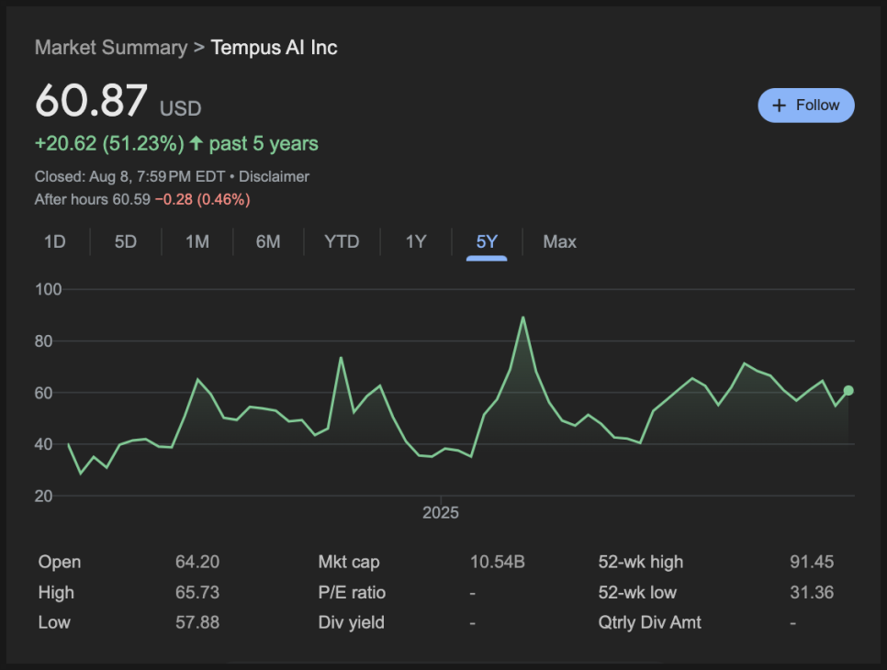887x670 pixels.
Task: Show the YTD chart range
Action: pos(342,242)
